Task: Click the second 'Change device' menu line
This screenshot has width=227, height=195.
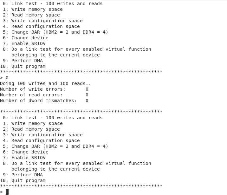Action: 26,152
